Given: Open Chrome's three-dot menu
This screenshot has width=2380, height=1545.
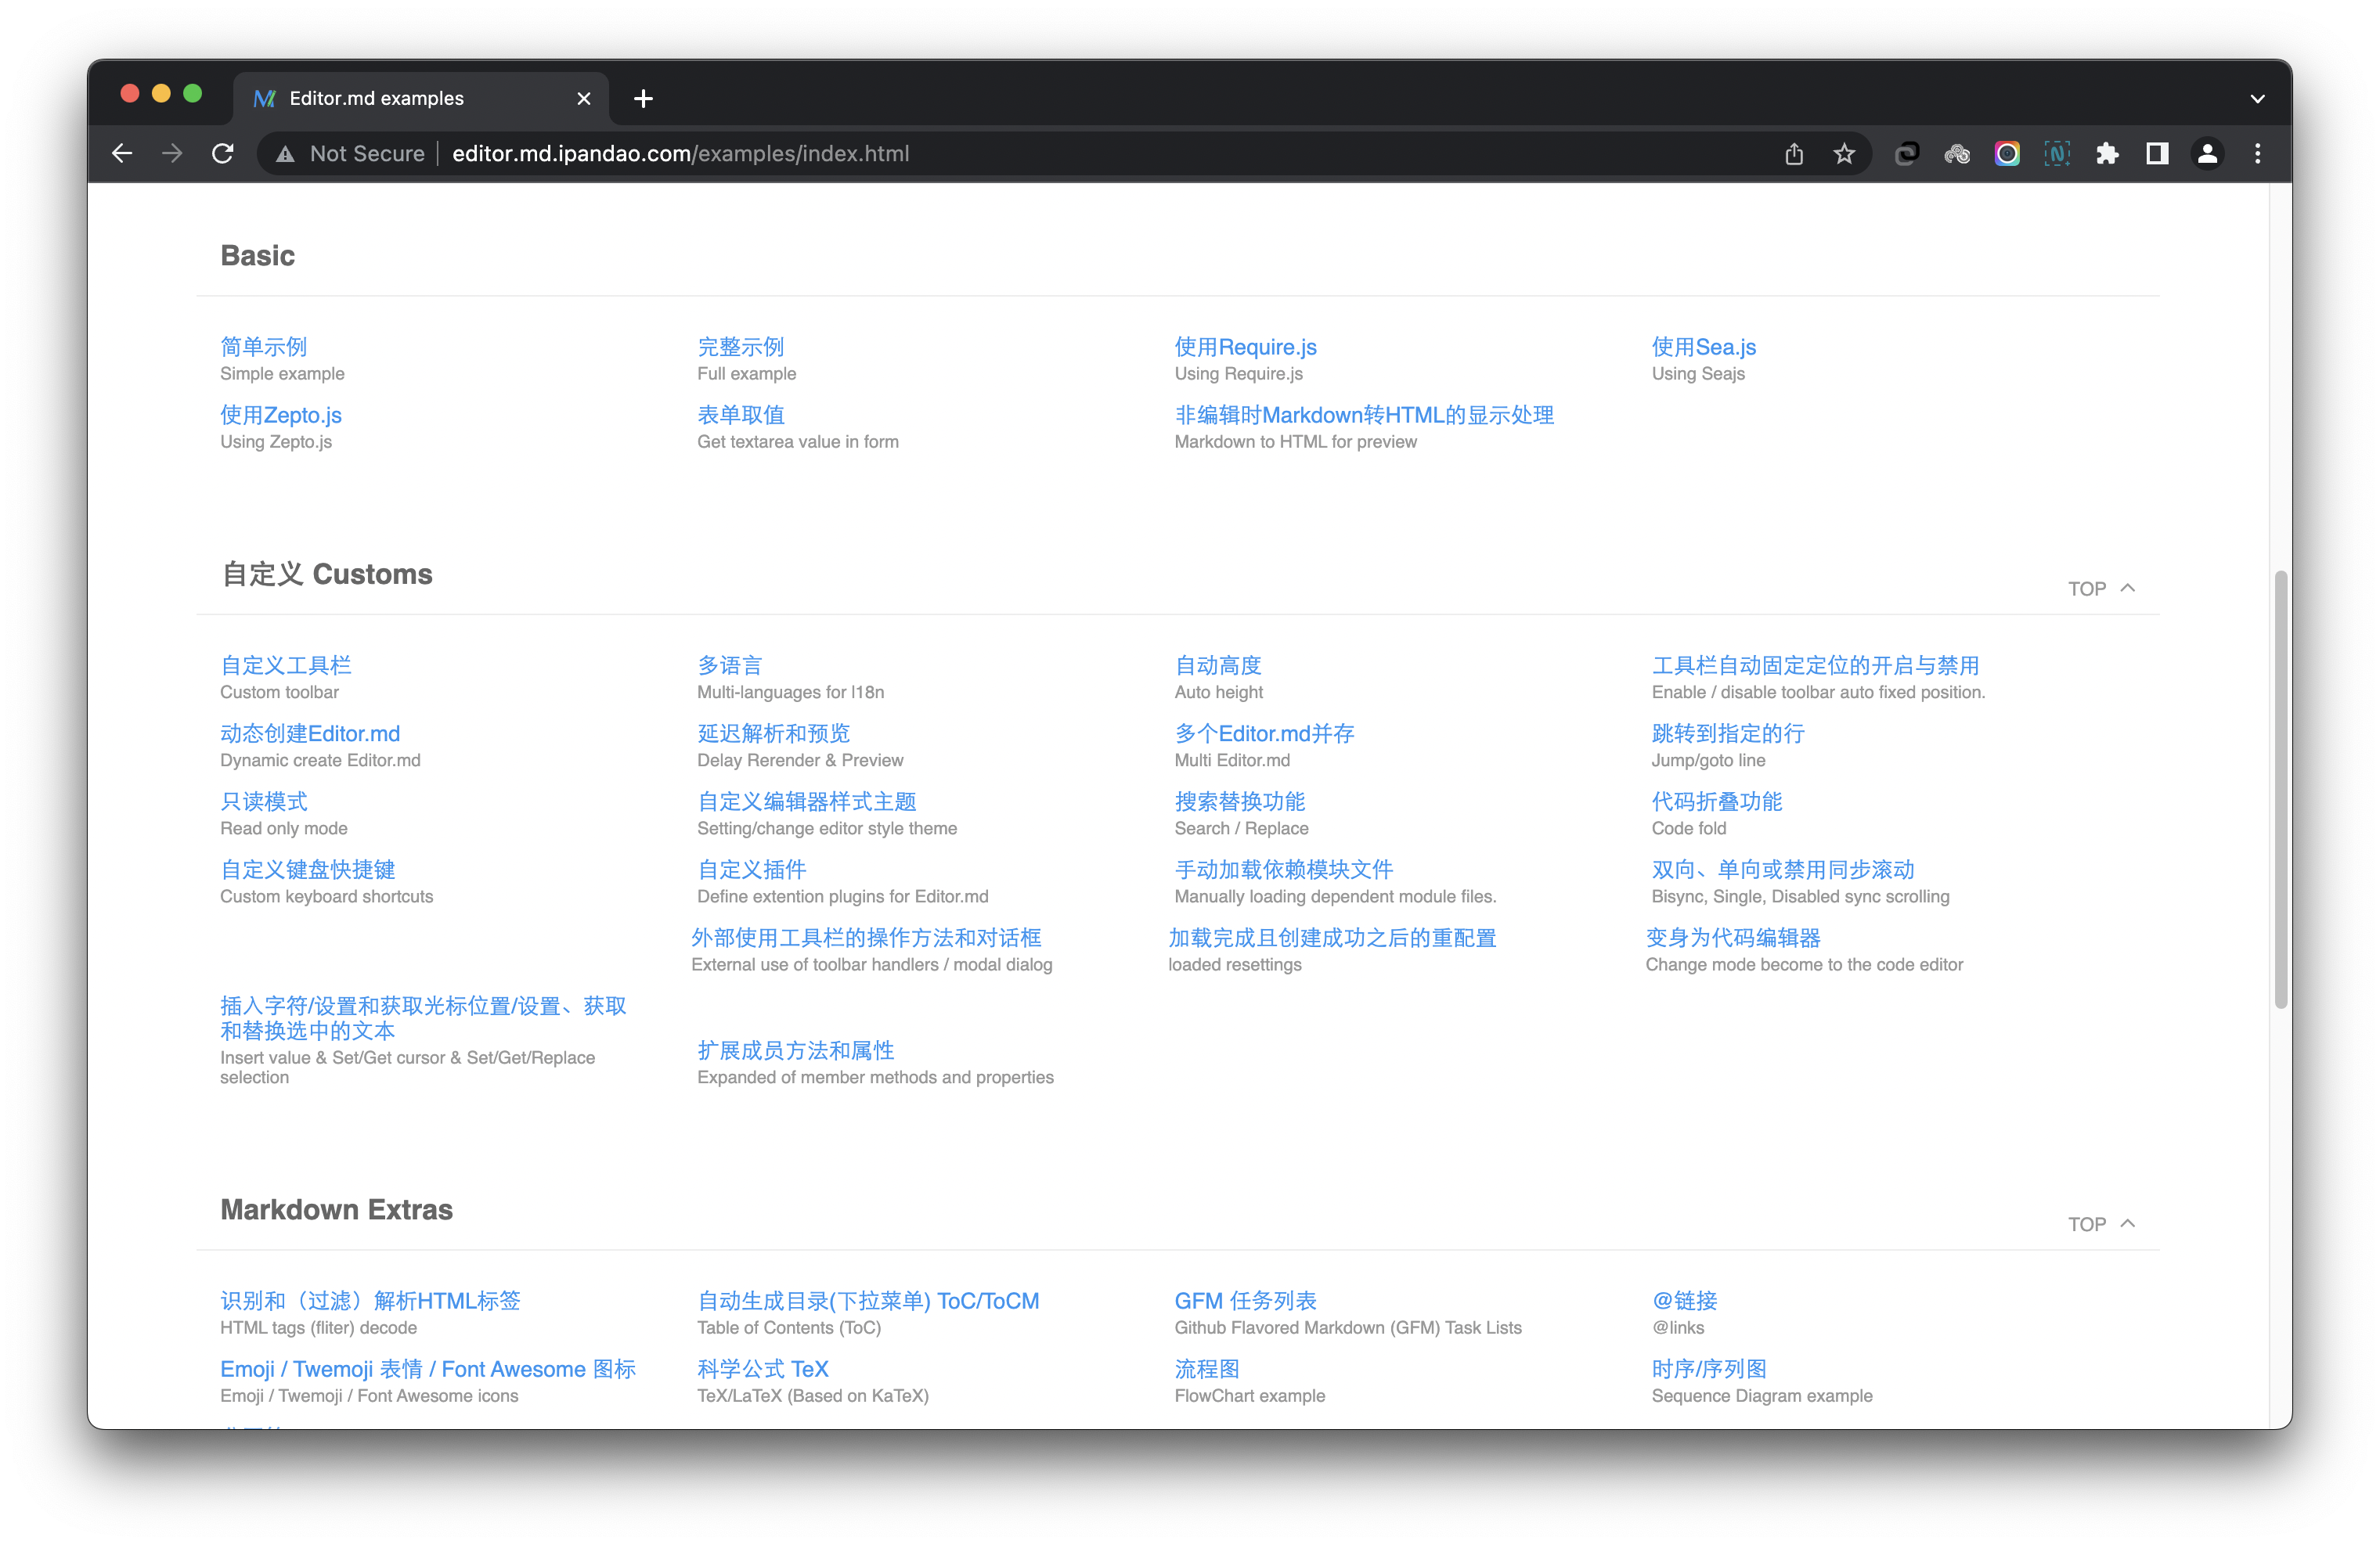Looking at the screenshot, I should (x=2257, y=153).
